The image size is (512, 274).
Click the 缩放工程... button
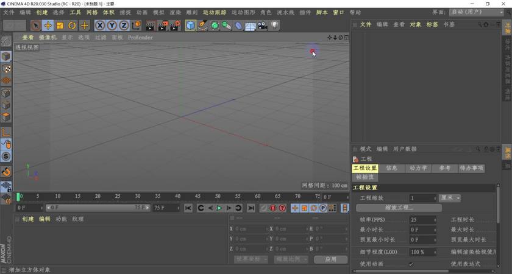(x=399, y=208)
